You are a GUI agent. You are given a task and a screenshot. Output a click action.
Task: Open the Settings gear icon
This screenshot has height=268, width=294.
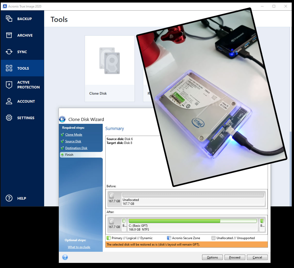(9, 118)
